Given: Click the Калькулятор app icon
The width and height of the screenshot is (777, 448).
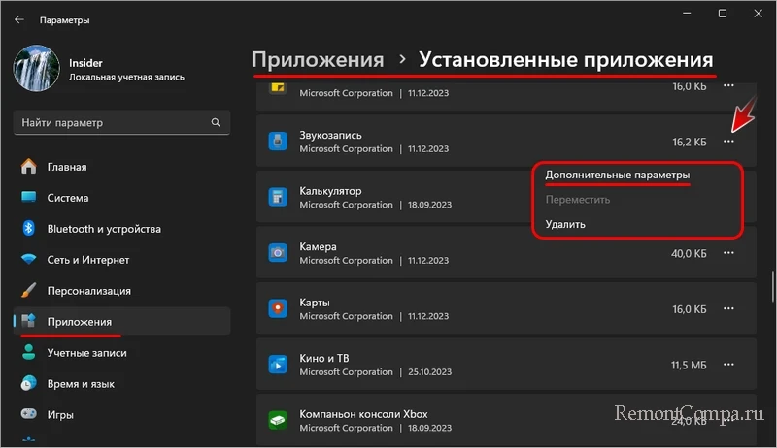Looking at the screenshot, I should tap(278, 197).
